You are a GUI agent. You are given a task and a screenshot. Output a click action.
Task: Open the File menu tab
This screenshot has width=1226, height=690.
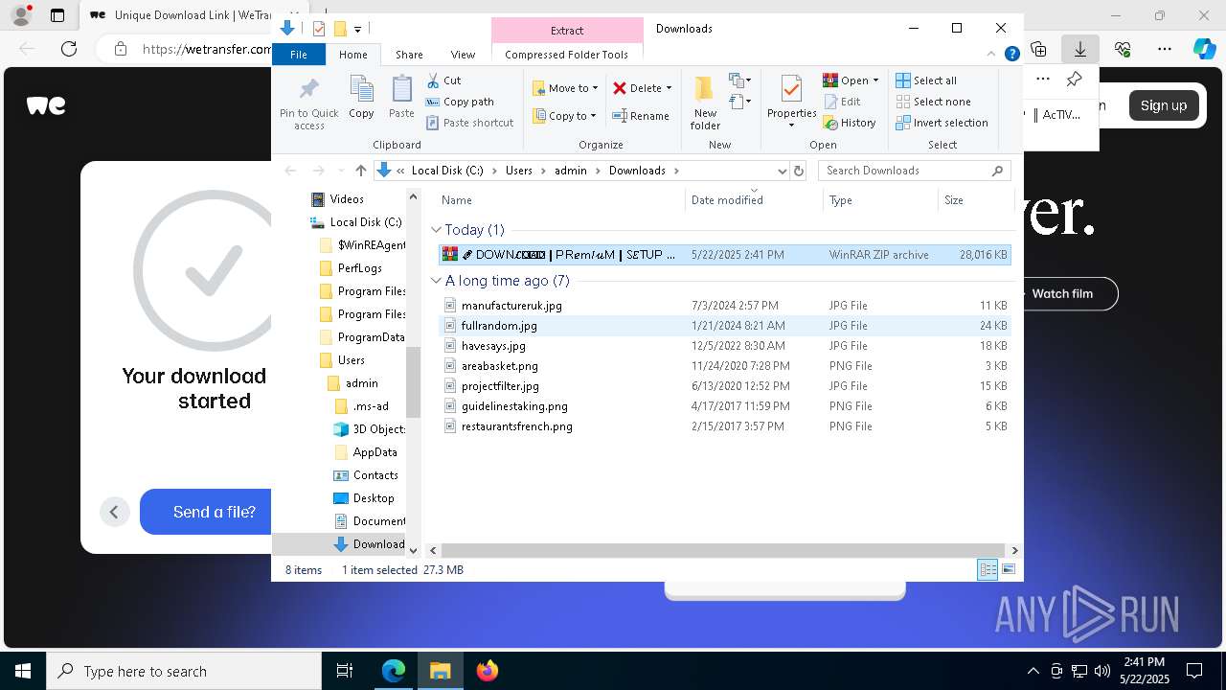pos(299,55)
